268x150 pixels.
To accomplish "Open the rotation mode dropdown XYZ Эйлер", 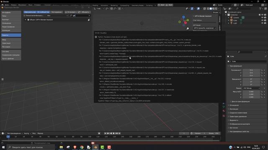I will point(251,88).
